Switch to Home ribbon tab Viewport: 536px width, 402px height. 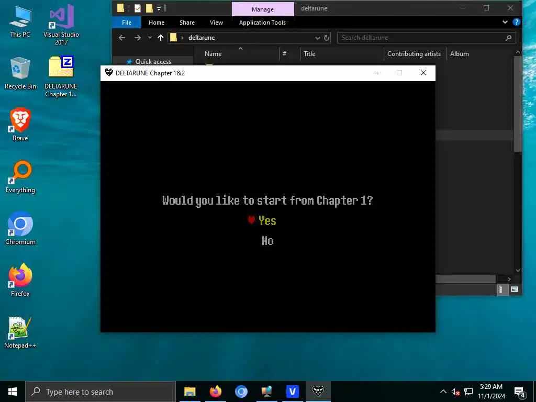click(x=156, y=23)
